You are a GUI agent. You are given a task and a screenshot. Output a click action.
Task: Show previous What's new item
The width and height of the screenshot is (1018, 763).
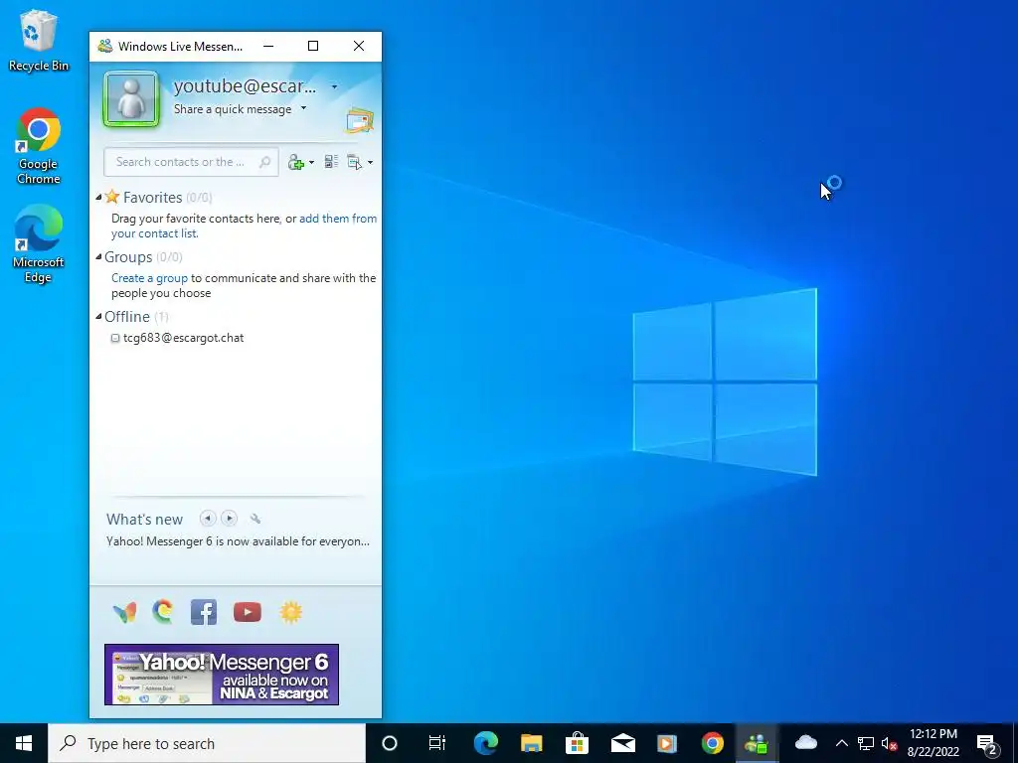[x=208, y=519]
